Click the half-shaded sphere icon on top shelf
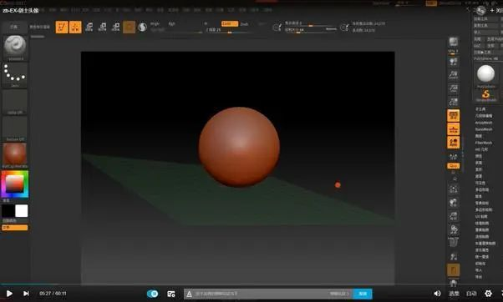The image size is (503, 302). click(x=142, y=28)
